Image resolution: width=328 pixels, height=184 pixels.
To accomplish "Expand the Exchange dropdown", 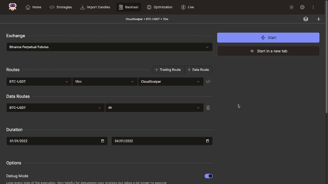I will click(109, 47).
